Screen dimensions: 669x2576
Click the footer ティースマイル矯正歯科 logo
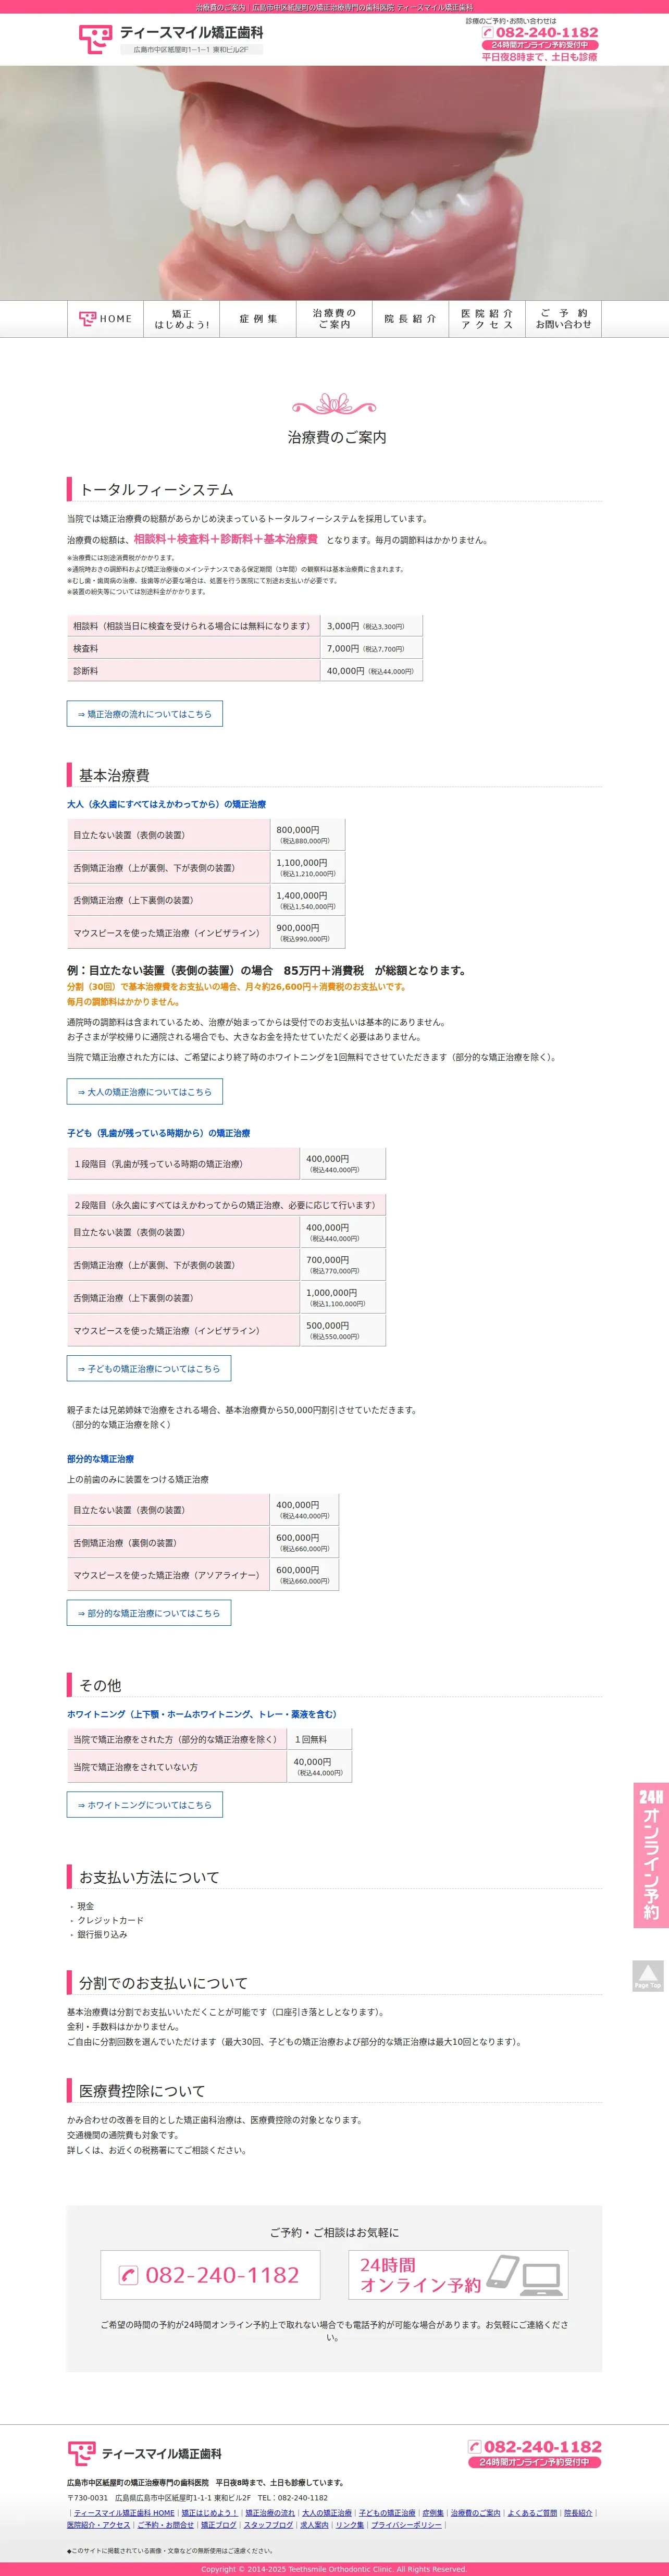145,2454
